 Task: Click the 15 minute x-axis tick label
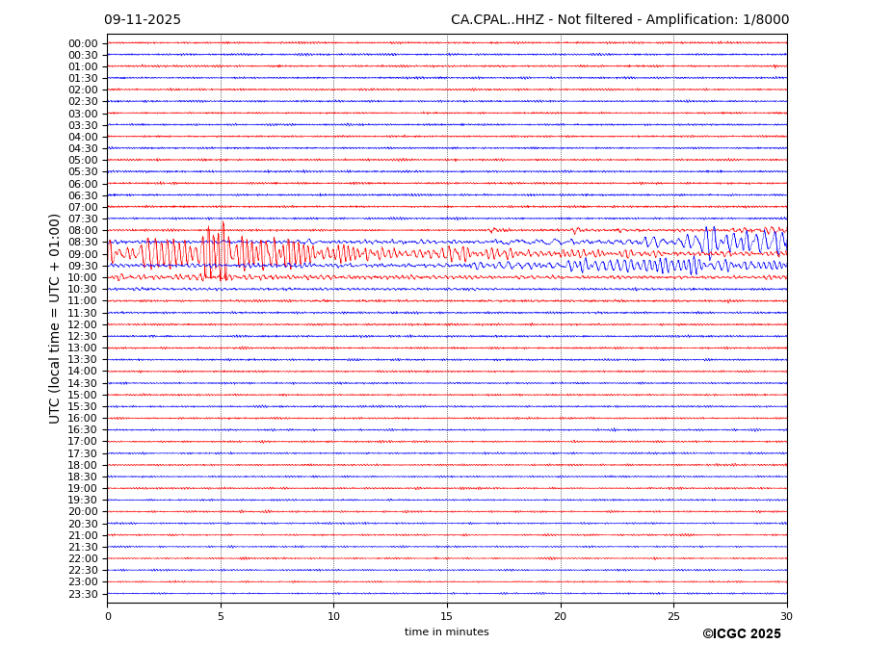point(447,616)
